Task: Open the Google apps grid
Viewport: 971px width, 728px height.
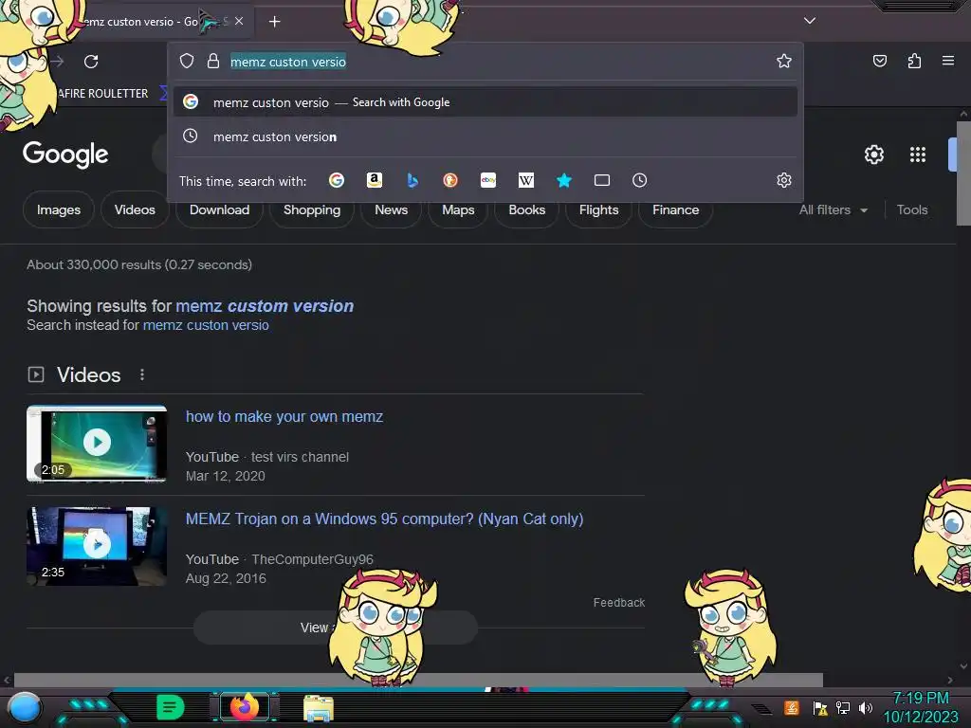Action: (x=918, y=155)
